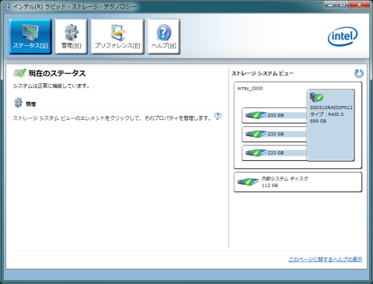Screen dimensions: 373x284
Task: Click the RAID volume status icon
Action: [x=316, y=97]
